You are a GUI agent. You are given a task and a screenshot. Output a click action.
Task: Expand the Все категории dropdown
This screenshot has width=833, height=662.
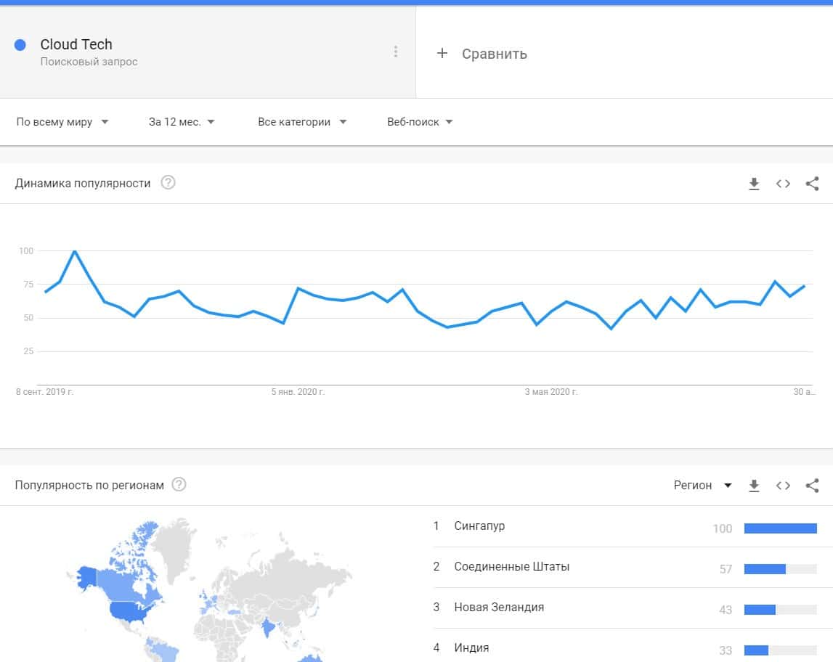[x=301, y=122]
